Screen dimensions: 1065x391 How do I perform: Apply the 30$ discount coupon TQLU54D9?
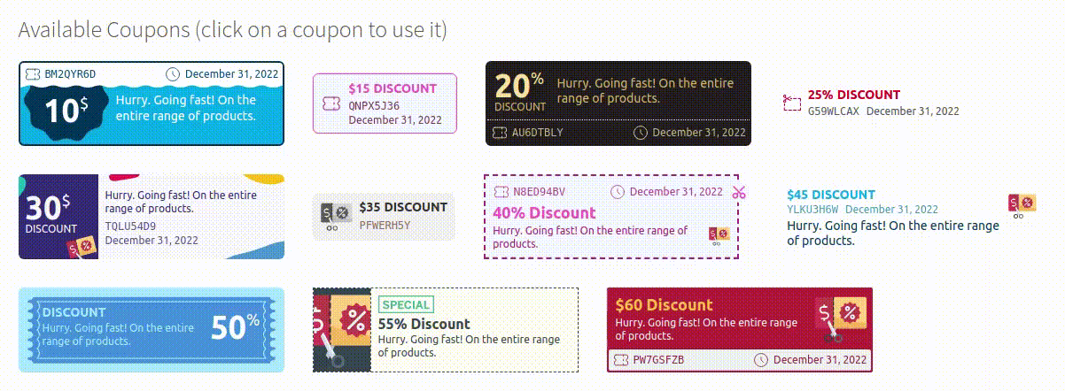click(151, 217)
